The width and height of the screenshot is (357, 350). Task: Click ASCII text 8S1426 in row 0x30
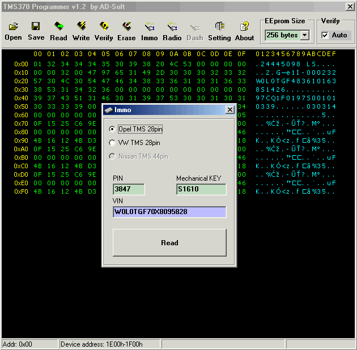click(x=270, y=89)
